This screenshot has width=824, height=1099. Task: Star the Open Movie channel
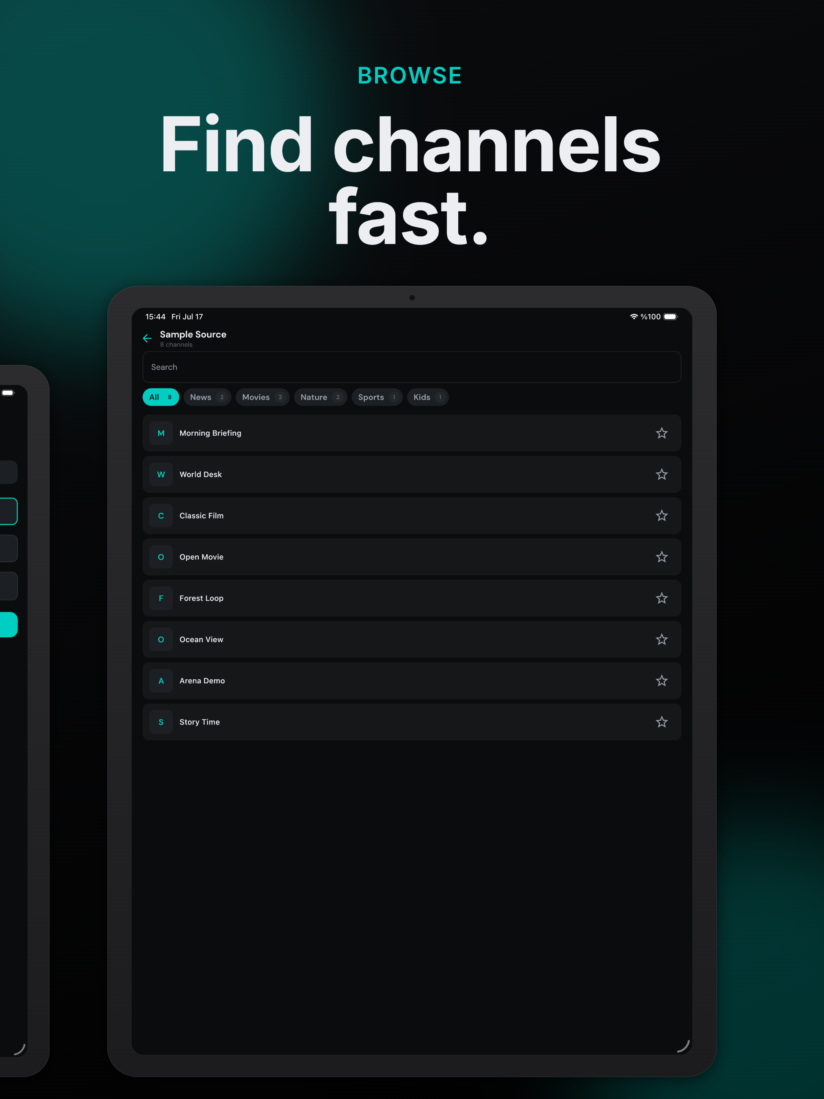[x=662, y=557]
